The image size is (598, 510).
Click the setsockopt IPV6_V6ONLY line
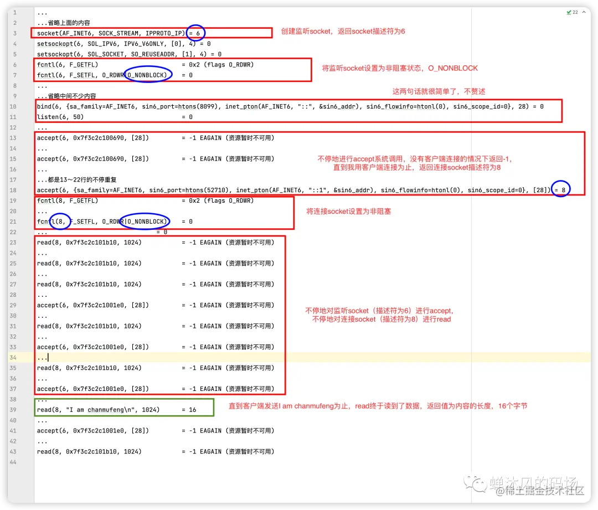(123, 44)
